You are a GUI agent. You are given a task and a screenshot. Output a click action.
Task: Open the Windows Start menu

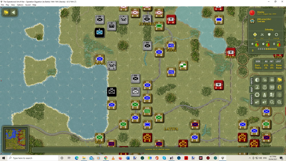[x=3, y=158]
